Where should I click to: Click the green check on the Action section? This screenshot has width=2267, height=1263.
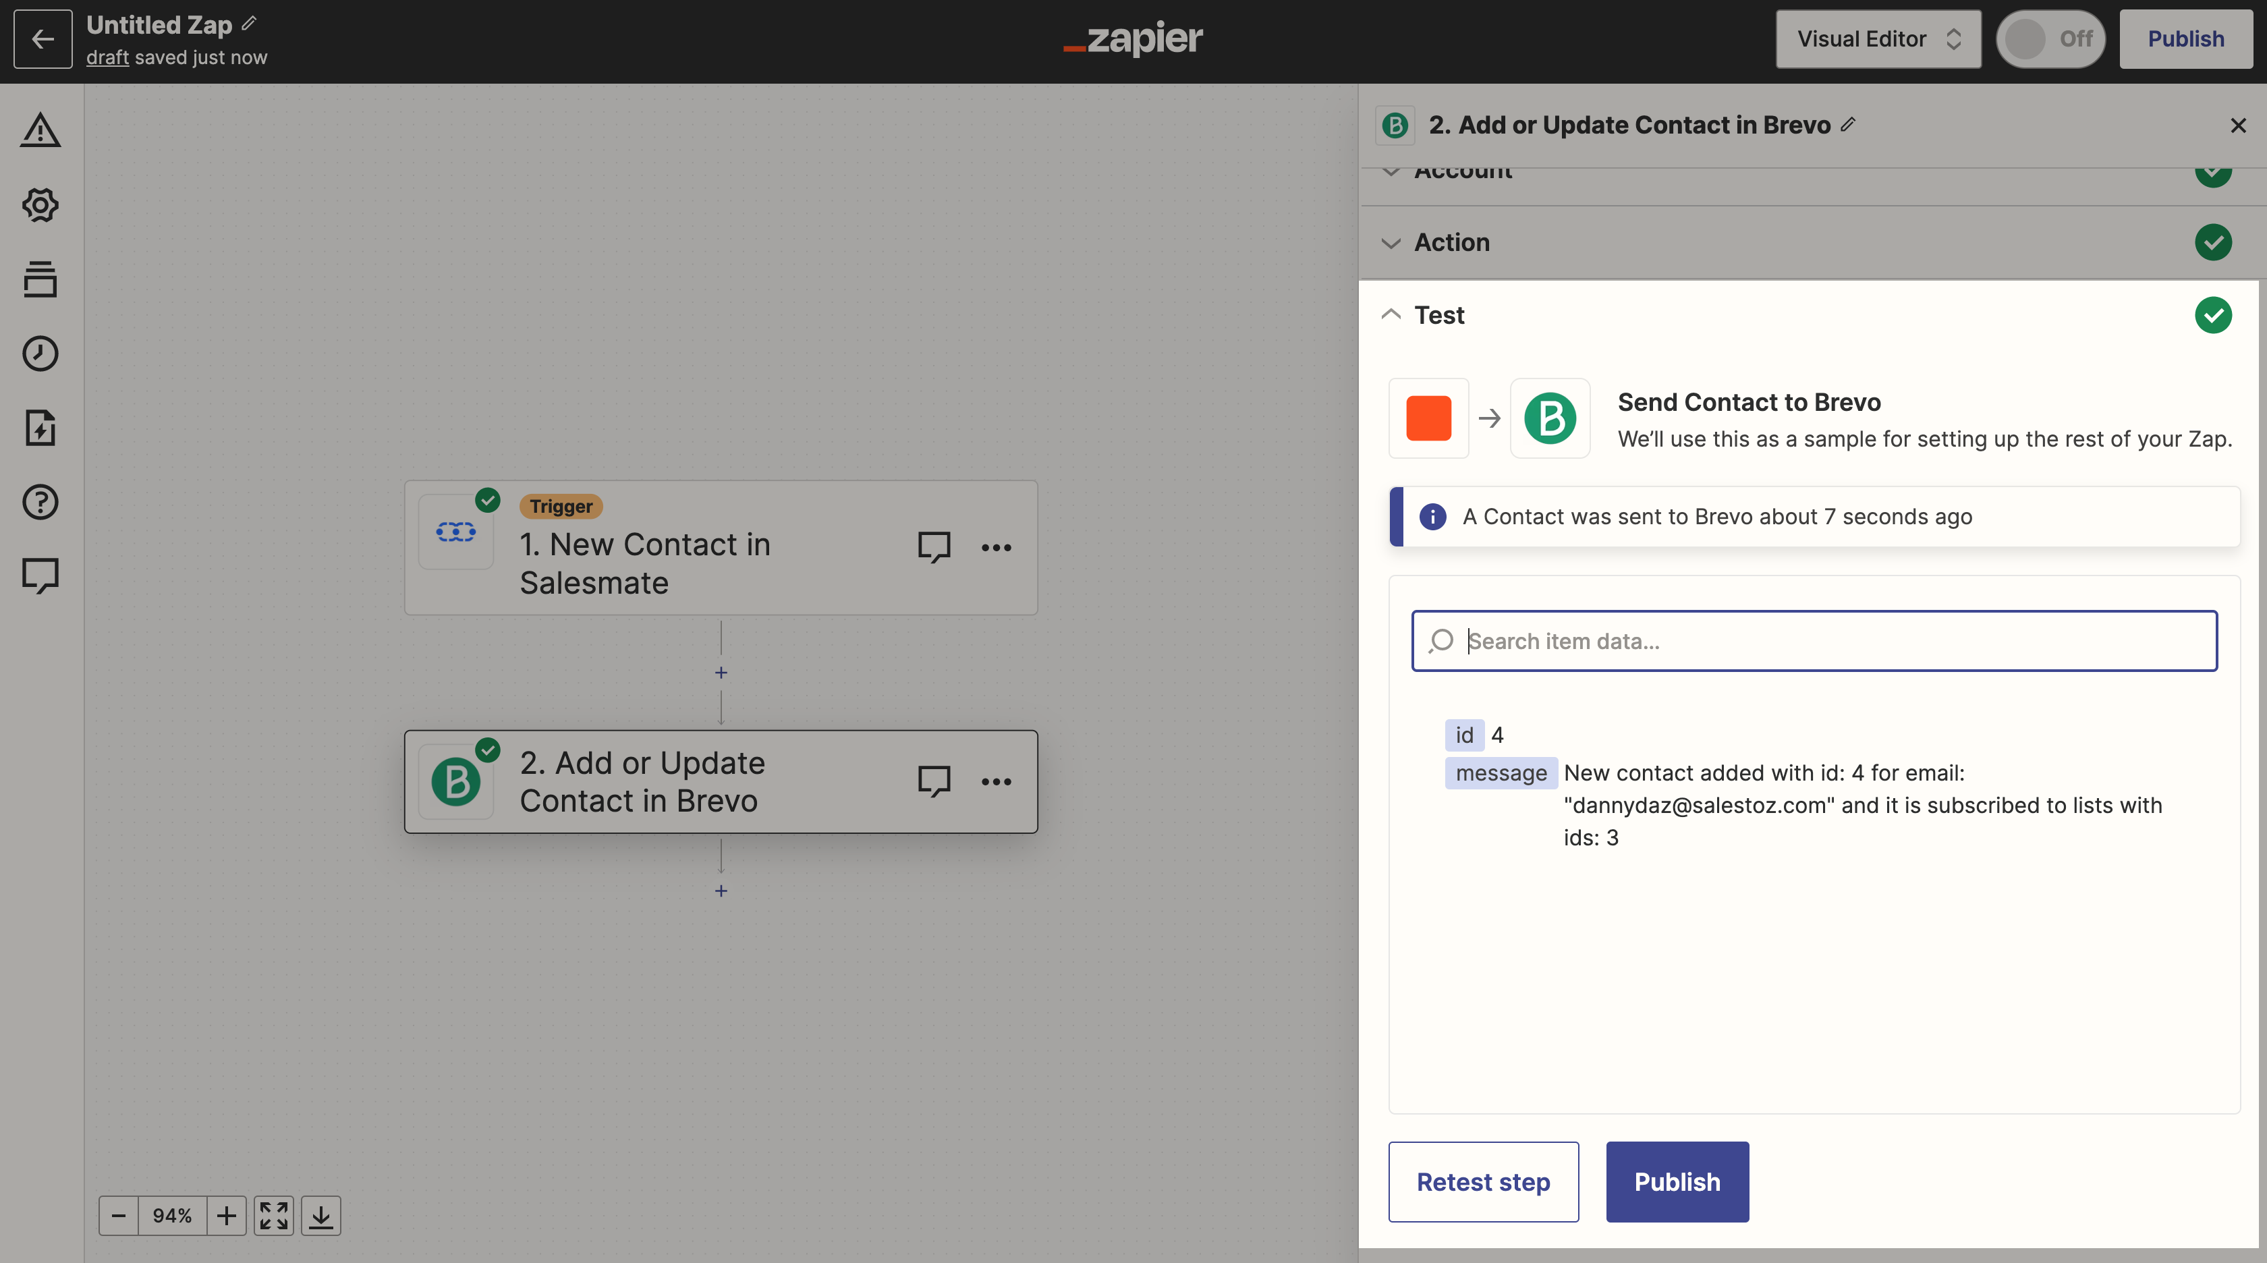[x=2212, y=242]
